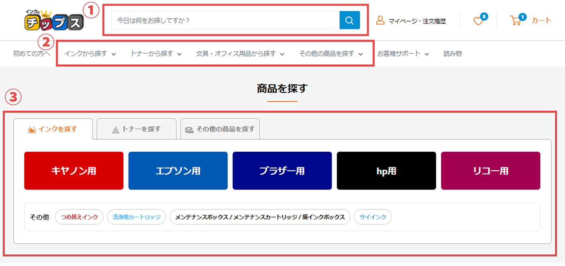Screen dimensions: 565x266
Task: Expand 文具・オフィス用品から探す dropdown
Action: 240,53
